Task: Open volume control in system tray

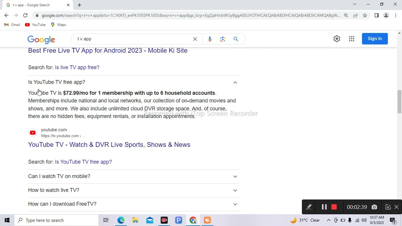Action: pos(364,220)
